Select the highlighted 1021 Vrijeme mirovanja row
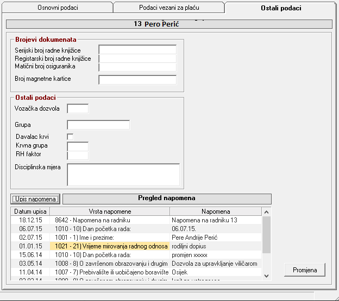Screen dimensions: 339x301 110,246
